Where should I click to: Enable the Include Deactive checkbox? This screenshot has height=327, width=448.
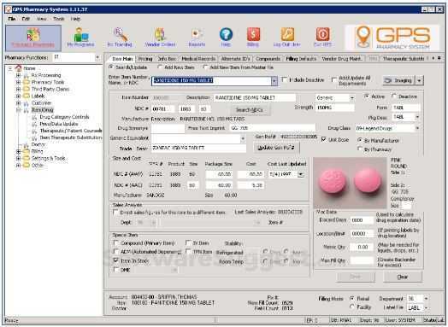[x=285, y=79]
